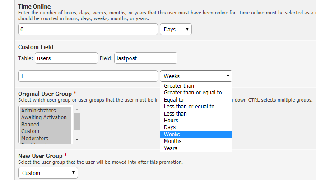The width and height of the screenshot is (316, 180).
Task: Choose Years from the dropdown list
Action: click(x=170, y=148)
